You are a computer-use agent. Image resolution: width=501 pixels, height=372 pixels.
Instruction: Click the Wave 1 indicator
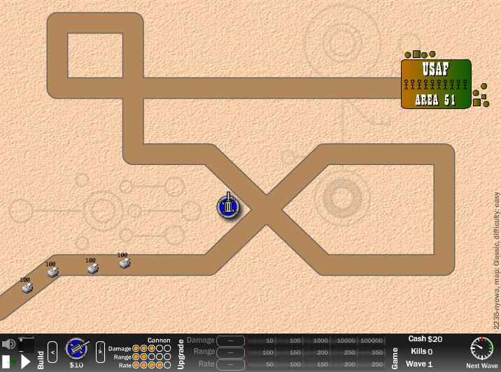pos(419,364)
